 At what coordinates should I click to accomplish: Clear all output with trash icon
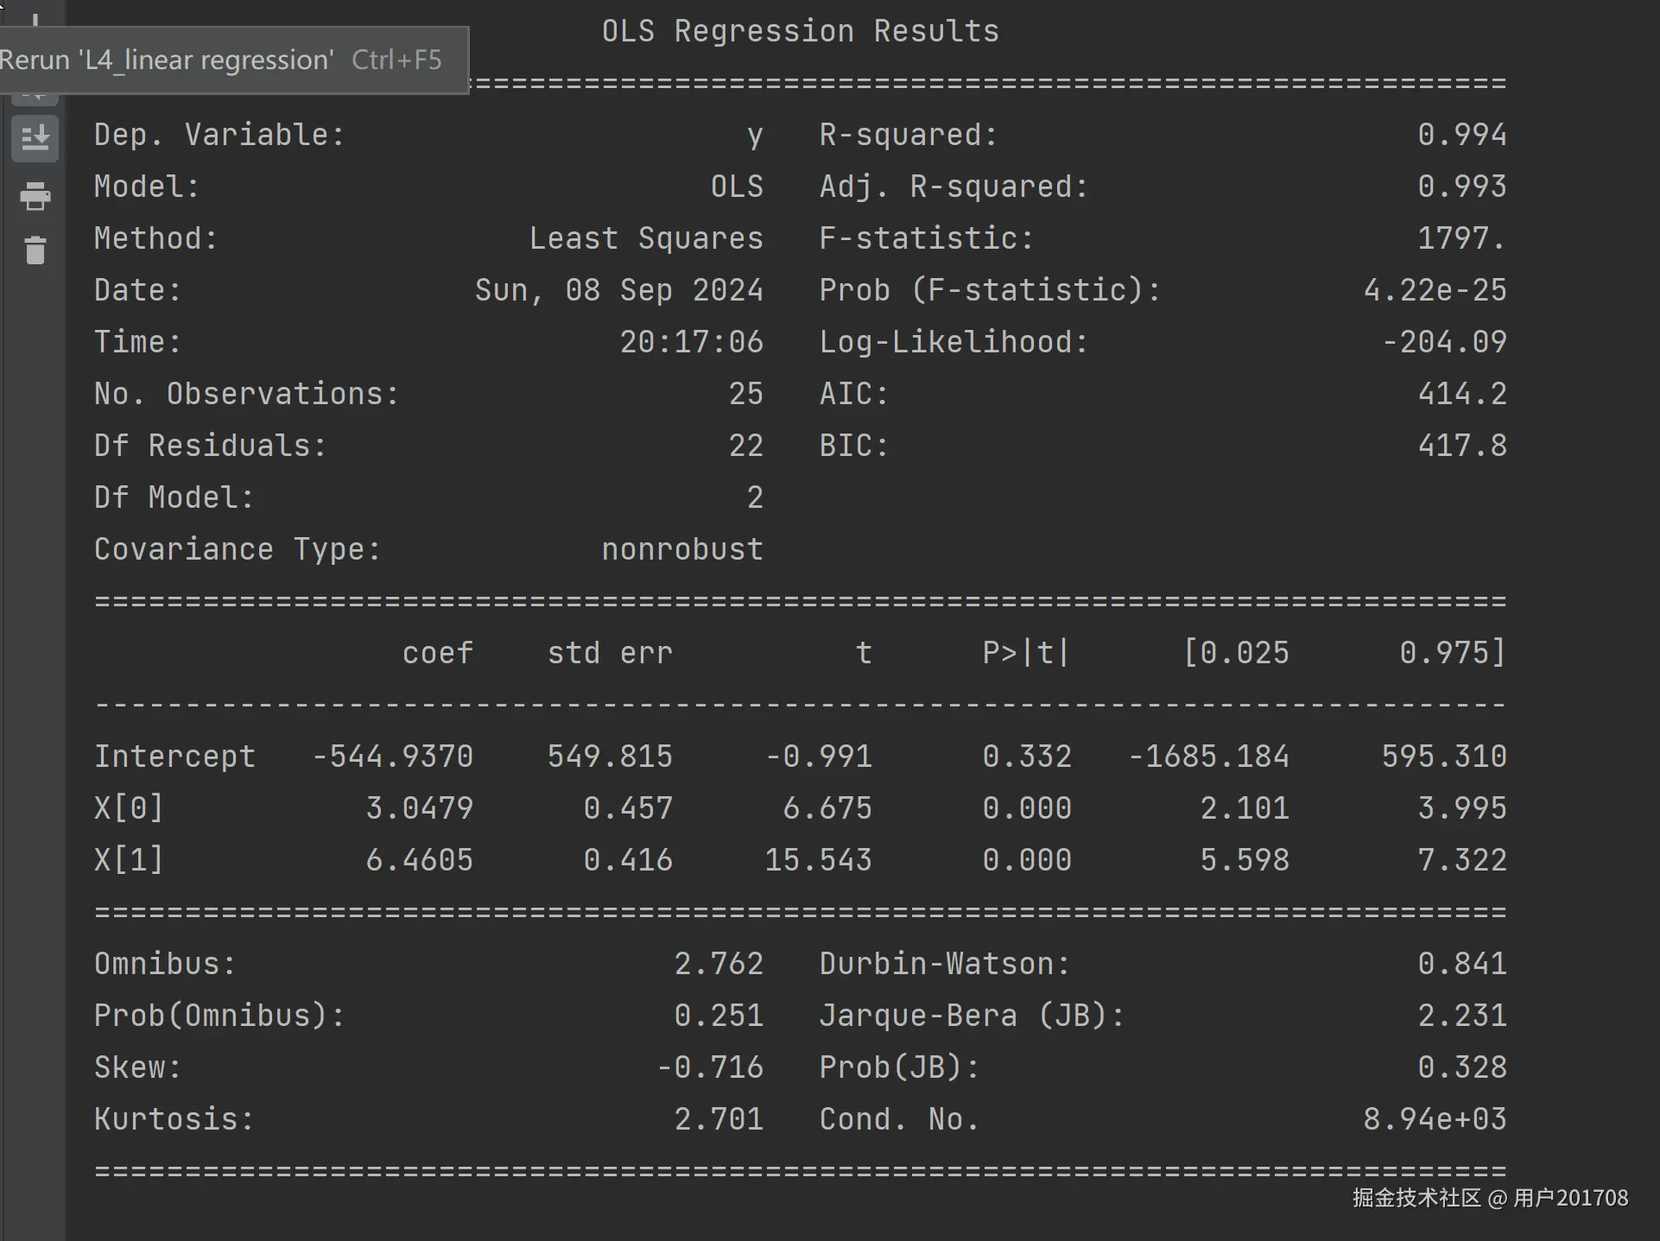tap(35, 250)
